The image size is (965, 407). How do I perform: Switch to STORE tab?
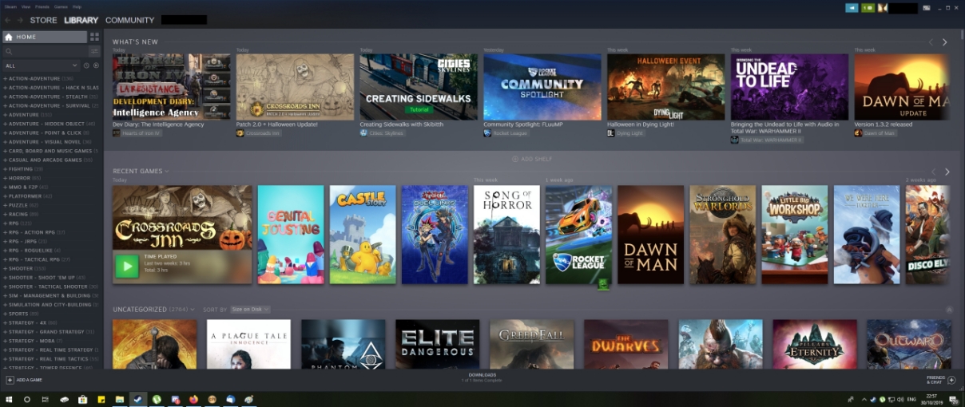(43, 20)
